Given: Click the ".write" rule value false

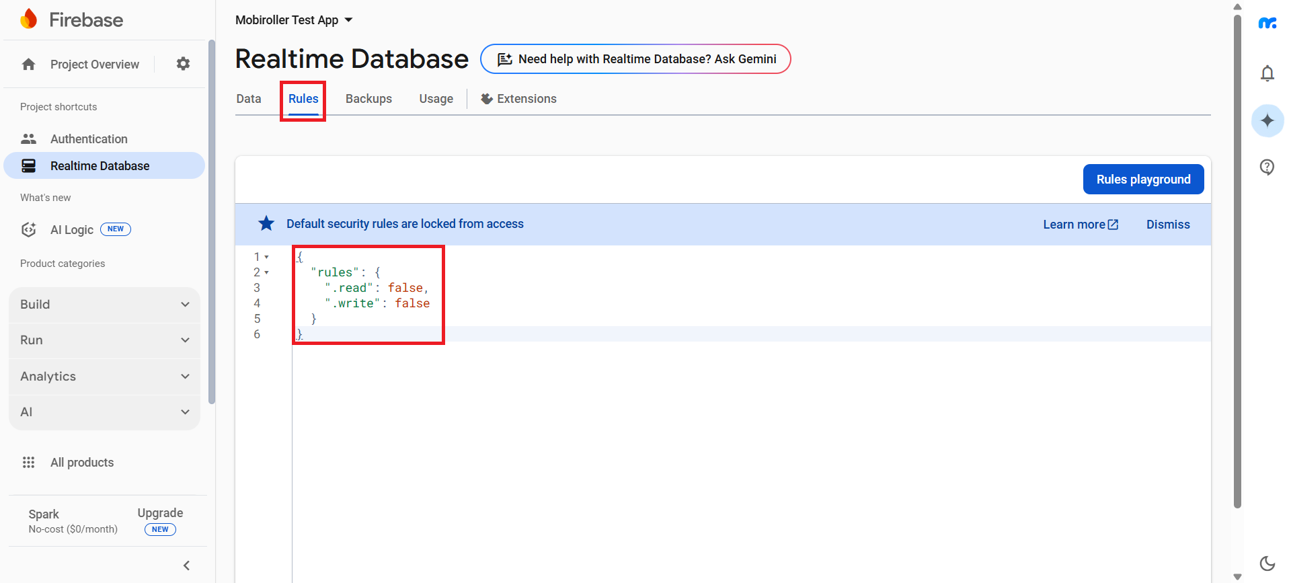Looking at the screenshot, I should [412, 303].
